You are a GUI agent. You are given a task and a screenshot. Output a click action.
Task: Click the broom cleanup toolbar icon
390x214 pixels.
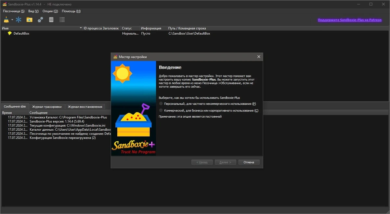click(6, 20)
